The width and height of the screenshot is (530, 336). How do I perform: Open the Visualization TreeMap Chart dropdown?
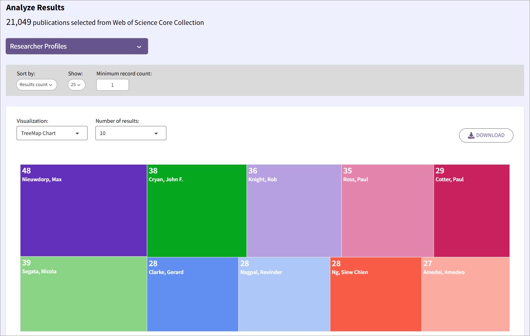(52, 133)
